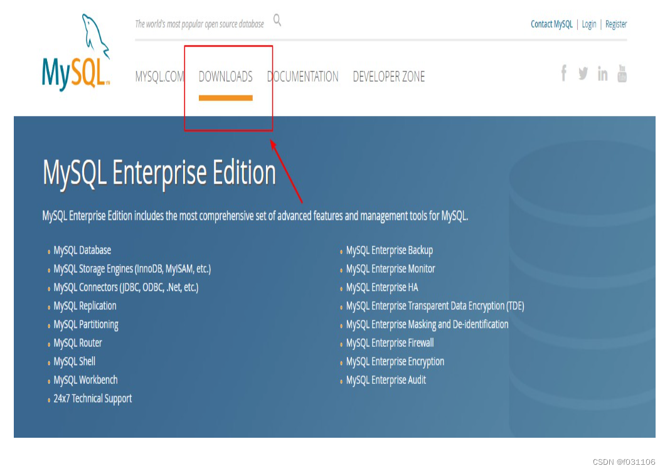Click the Enterprise Edition description sentence
Image resolution: width=665 pixels, height=471 pixels.
pos(255,216)
